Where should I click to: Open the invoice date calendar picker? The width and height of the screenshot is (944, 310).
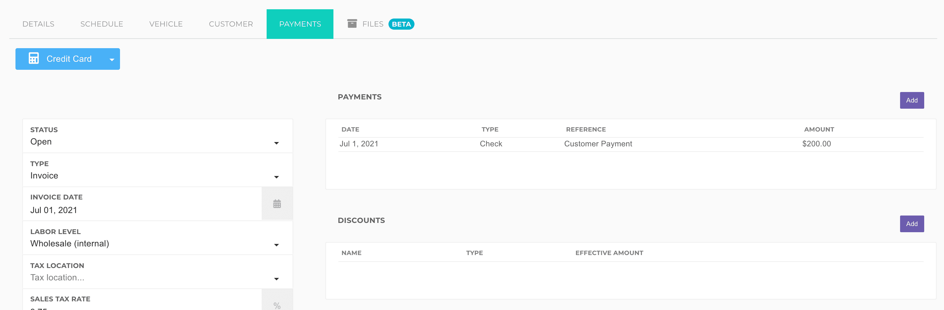coord(277,204)
